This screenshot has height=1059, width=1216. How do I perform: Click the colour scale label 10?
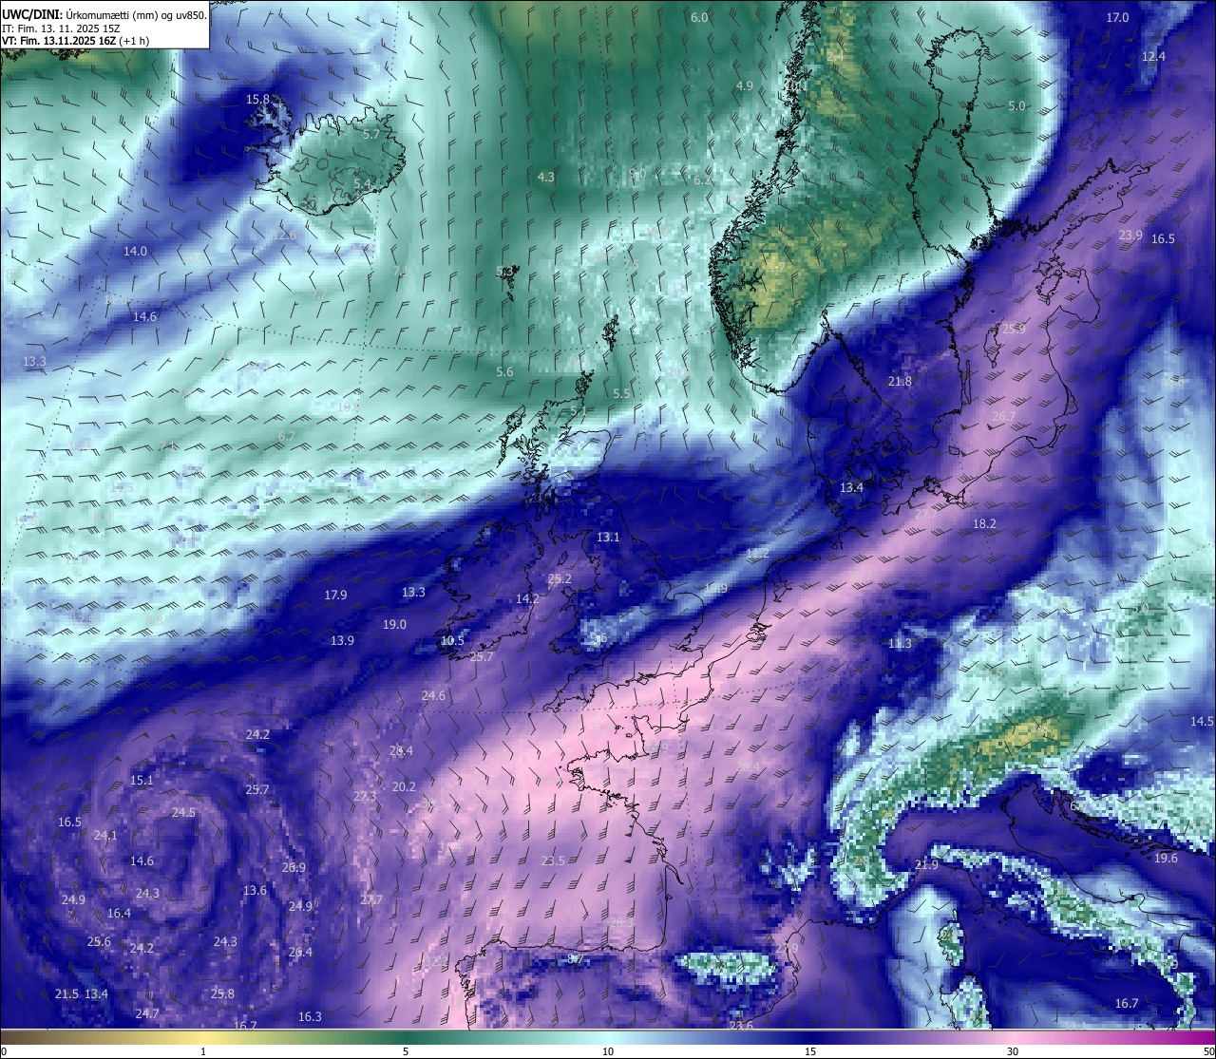click(608, 1051)
